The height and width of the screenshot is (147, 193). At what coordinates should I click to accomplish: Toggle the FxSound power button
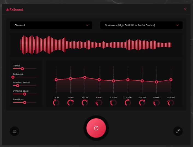tap(96, 128)
